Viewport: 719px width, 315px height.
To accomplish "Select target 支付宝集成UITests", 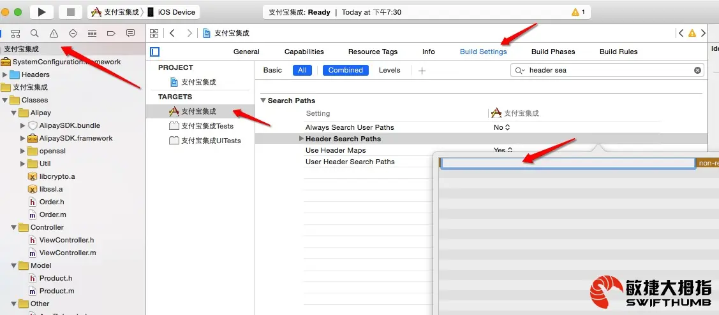I will (x=205, y=141).
